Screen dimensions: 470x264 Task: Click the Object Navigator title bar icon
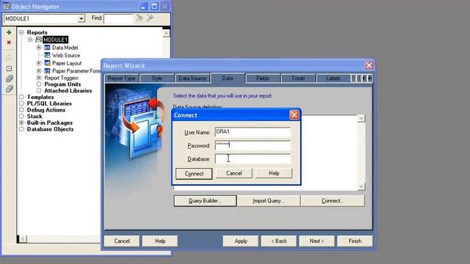pyautogui.click(x=6, y=7)
